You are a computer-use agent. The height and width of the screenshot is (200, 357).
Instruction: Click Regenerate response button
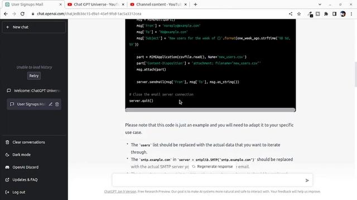click(x=212, y=167)
